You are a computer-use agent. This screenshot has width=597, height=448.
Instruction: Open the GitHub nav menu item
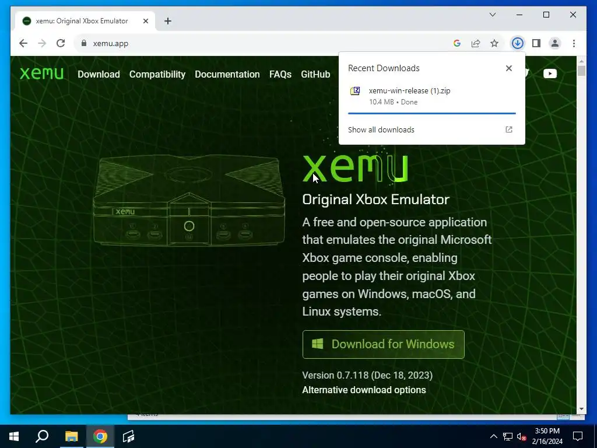pyautogui.click(x=315, y=74)
